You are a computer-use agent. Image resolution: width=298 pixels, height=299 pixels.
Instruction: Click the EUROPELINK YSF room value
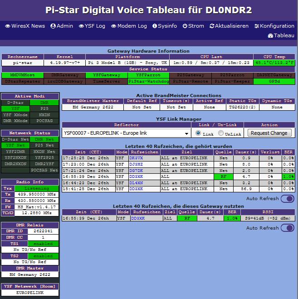click(30, 293)
